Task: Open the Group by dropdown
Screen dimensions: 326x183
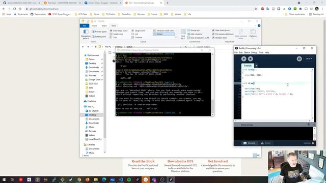Action: point(194,30)
